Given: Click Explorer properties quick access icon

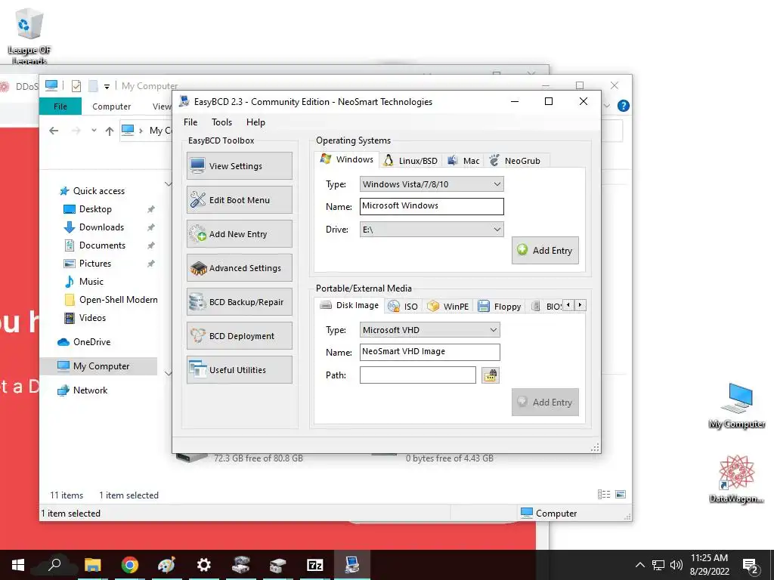Looking at the screenshot, I should 76,86.
